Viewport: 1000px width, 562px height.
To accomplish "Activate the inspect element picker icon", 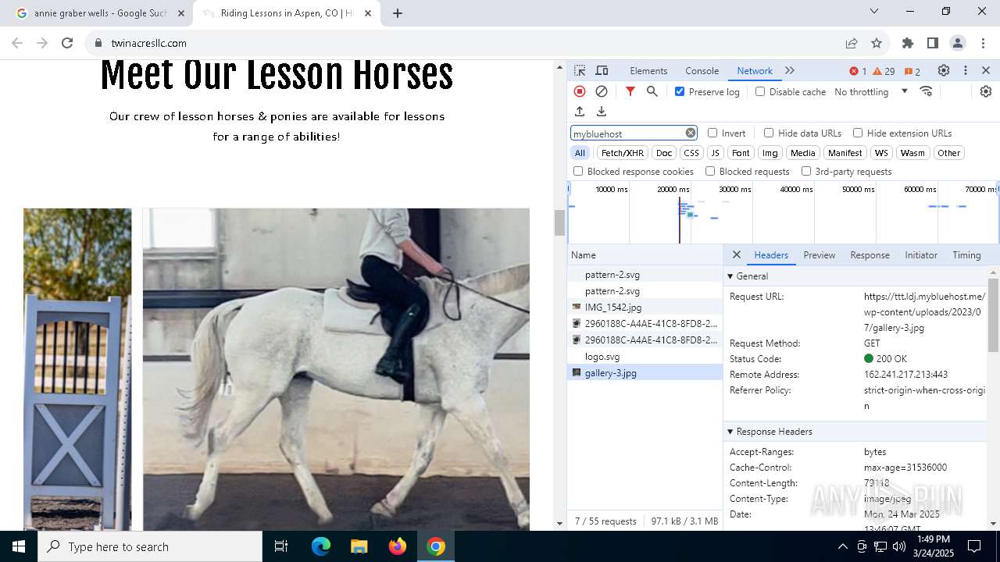I will point(580,71).
